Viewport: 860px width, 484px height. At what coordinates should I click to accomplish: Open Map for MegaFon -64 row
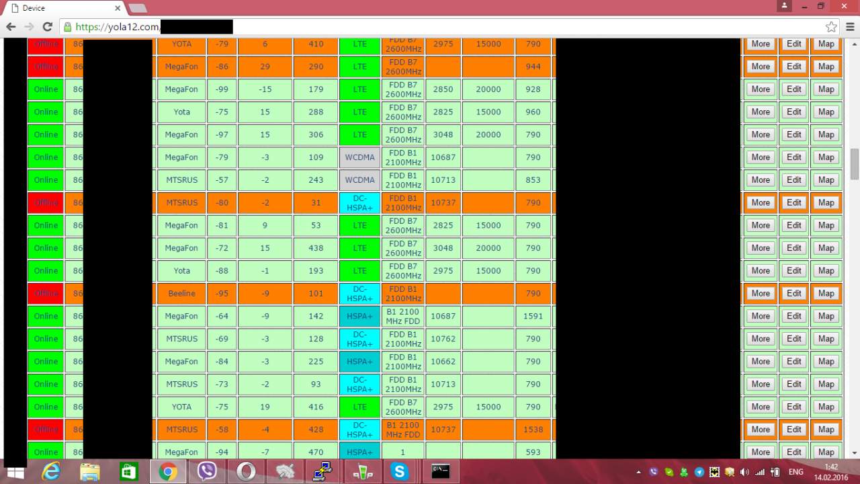826,316
